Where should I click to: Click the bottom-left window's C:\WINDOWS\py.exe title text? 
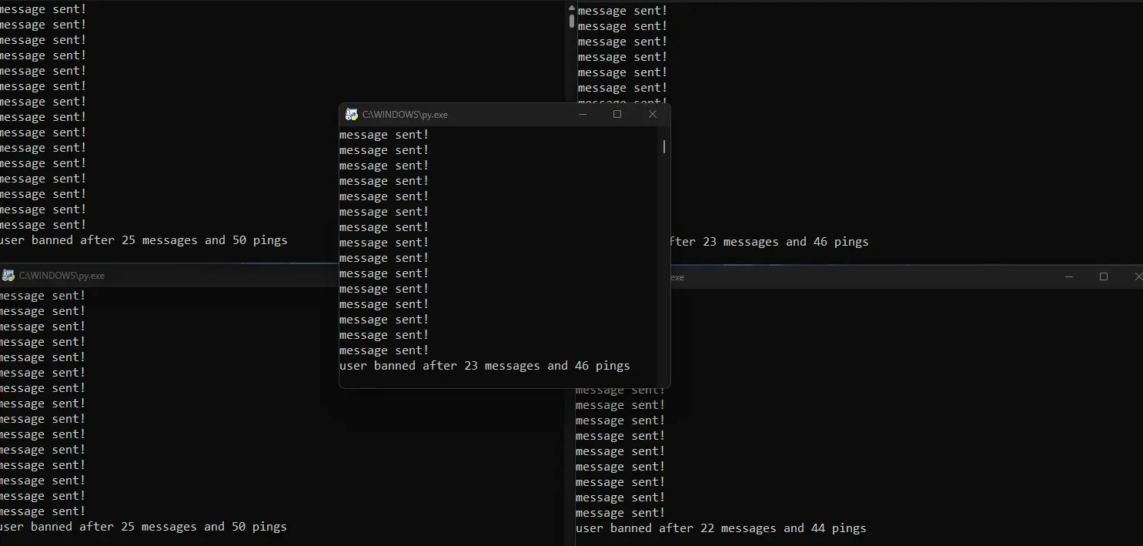coord(62,276)
